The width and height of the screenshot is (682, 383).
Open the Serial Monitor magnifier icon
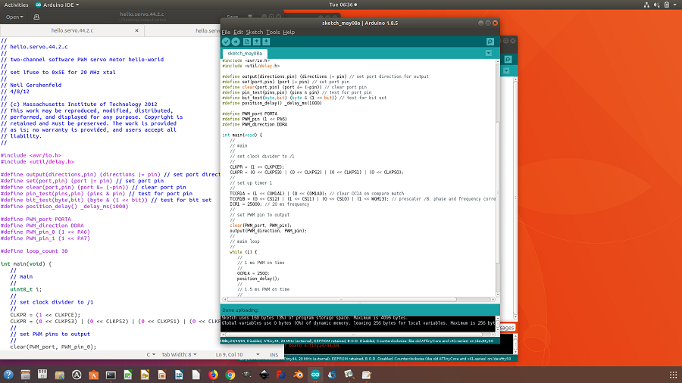(x=490, y=42)
